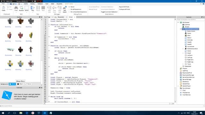Click Show More in Toolbox
205x115 pixels.
(20, 81)
